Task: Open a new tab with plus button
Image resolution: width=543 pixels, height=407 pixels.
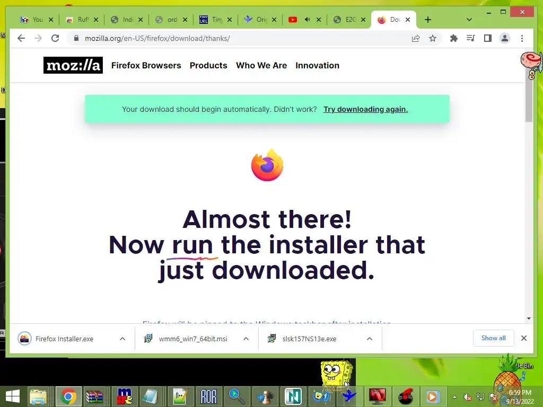Action: pos(428,20)
